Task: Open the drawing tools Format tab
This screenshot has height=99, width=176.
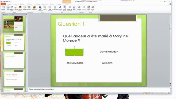Action: 67,4
